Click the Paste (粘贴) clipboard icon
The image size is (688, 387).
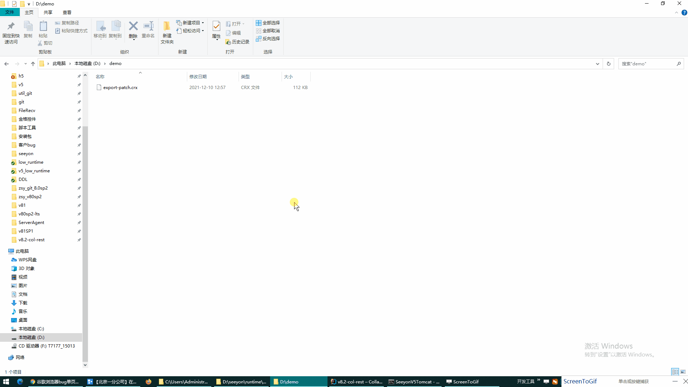coord(43,29)
